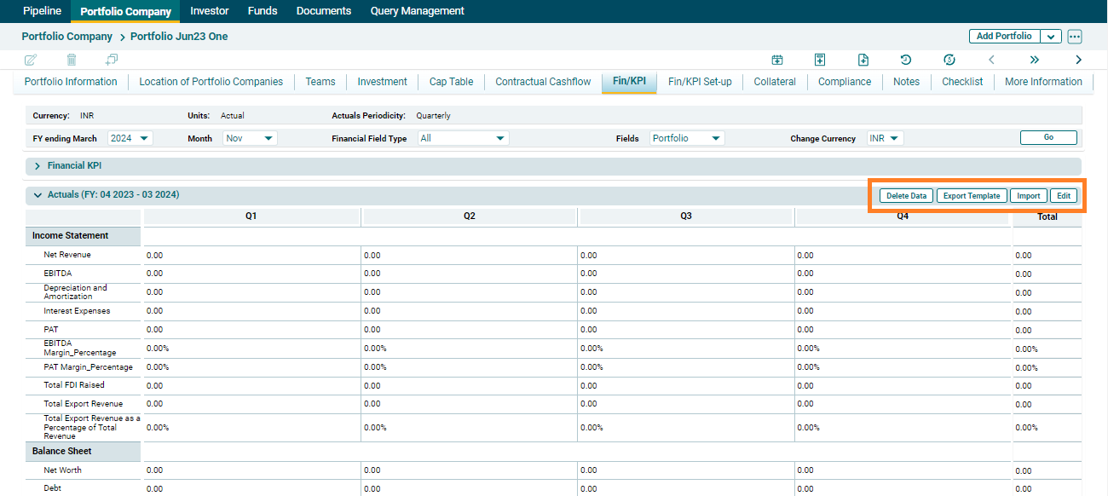Switch to the Cap Table tab
This screenshot has height=496, width=1108.
(x=451, y=82)
